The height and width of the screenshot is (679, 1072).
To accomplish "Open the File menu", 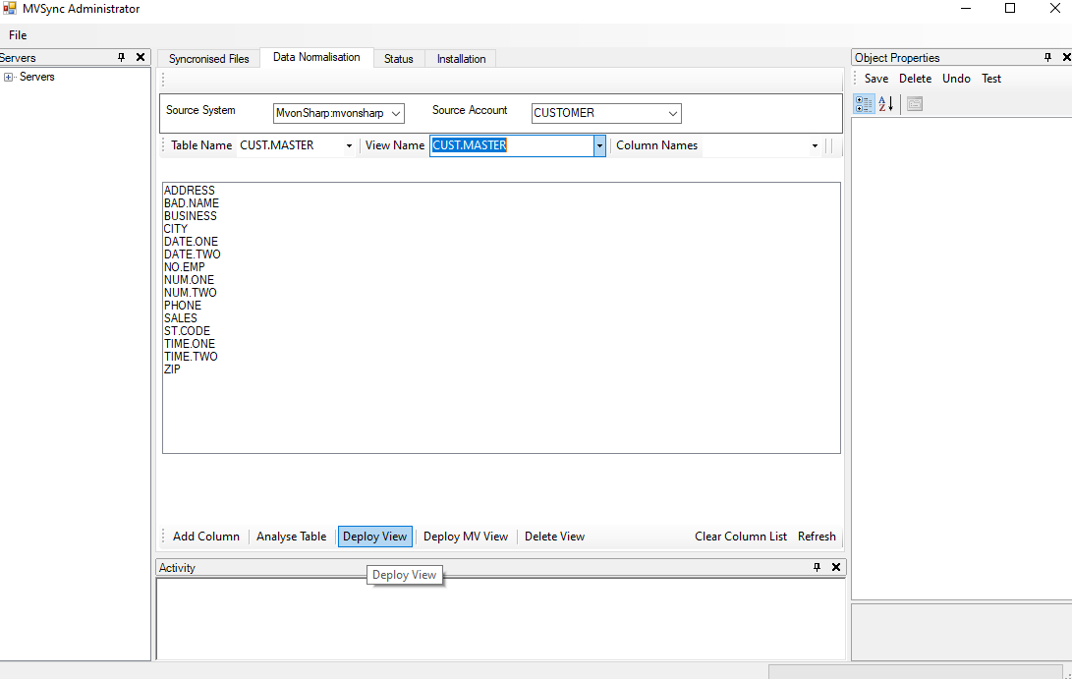I will 18,35.
